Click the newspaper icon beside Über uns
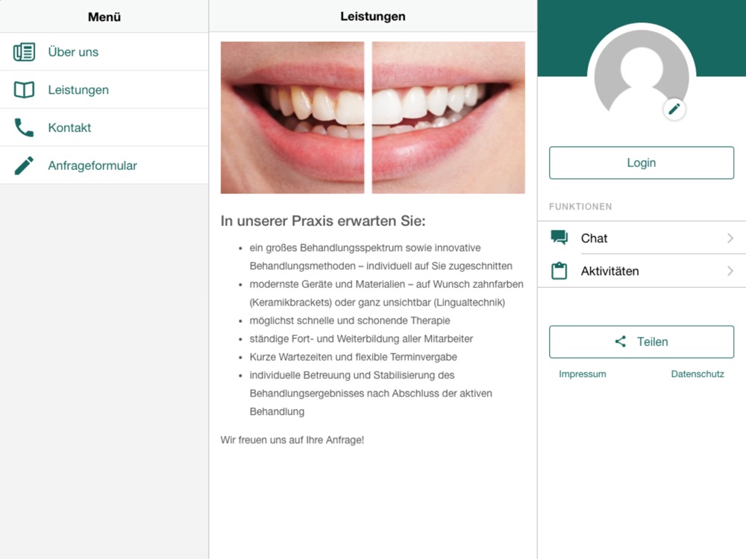746x559 pixels. click(x=24, y=52)
